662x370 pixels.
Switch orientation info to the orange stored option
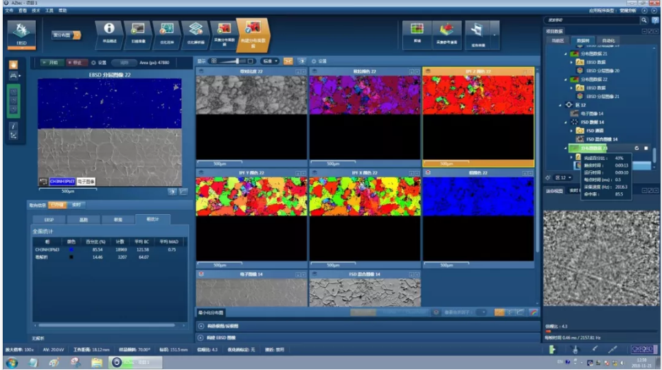coord(57,205)
